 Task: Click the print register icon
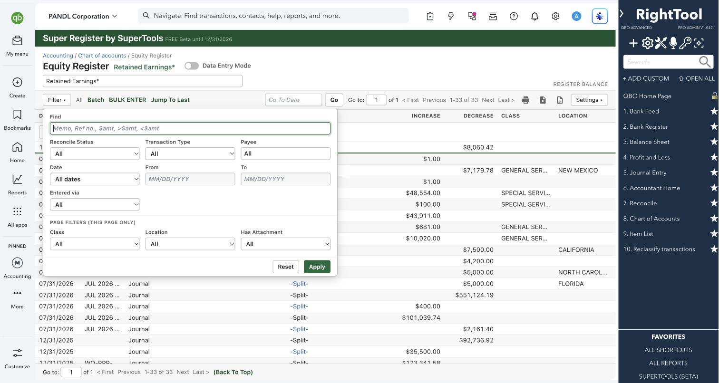(525, 100)
